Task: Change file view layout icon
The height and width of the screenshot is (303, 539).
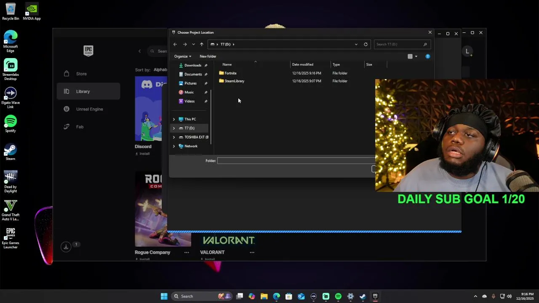Action: pos(410,56)
